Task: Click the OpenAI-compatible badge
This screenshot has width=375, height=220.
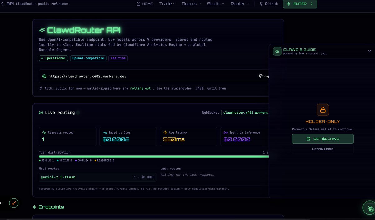Action: coord(88,58)
